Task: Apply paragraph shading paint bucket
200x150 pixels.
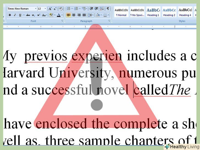Action: (98, 15)
